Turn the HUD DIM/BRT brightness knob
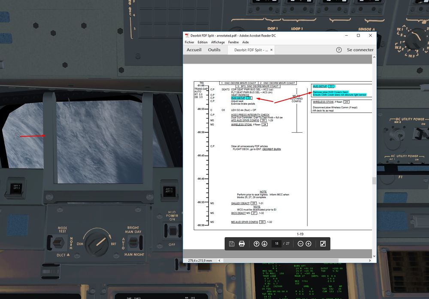 97,243
